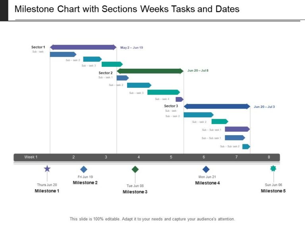
Task: Select the dark blue Milestone 4 diamond
Action: coord(206,169)
